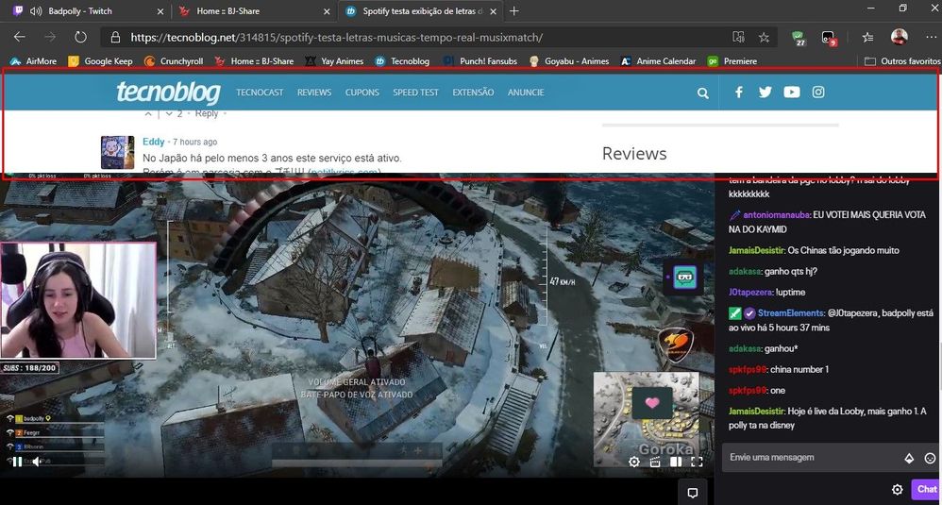This screenshot has height=505, width=942.
Task: Click the antoniomanauba username in chat
Action: coord(776,215)
